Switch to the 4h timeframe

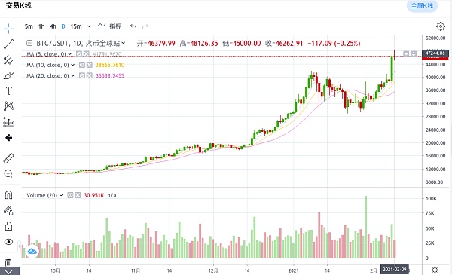tap(53, 26)
